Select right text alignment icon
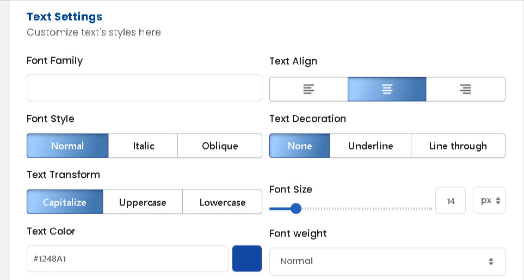524x280 pixels. coord(465,89)
